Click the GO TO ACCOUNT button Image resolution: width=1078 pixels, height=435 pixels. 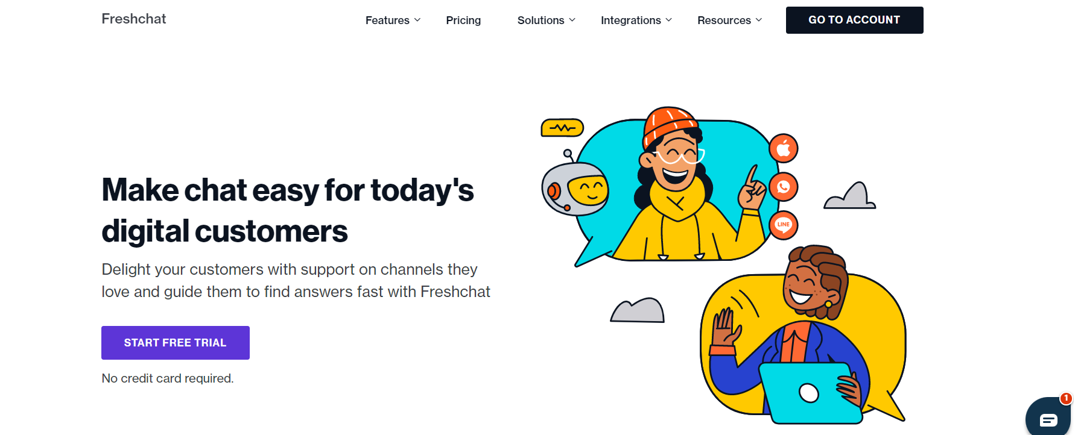(x=854, y=20)
